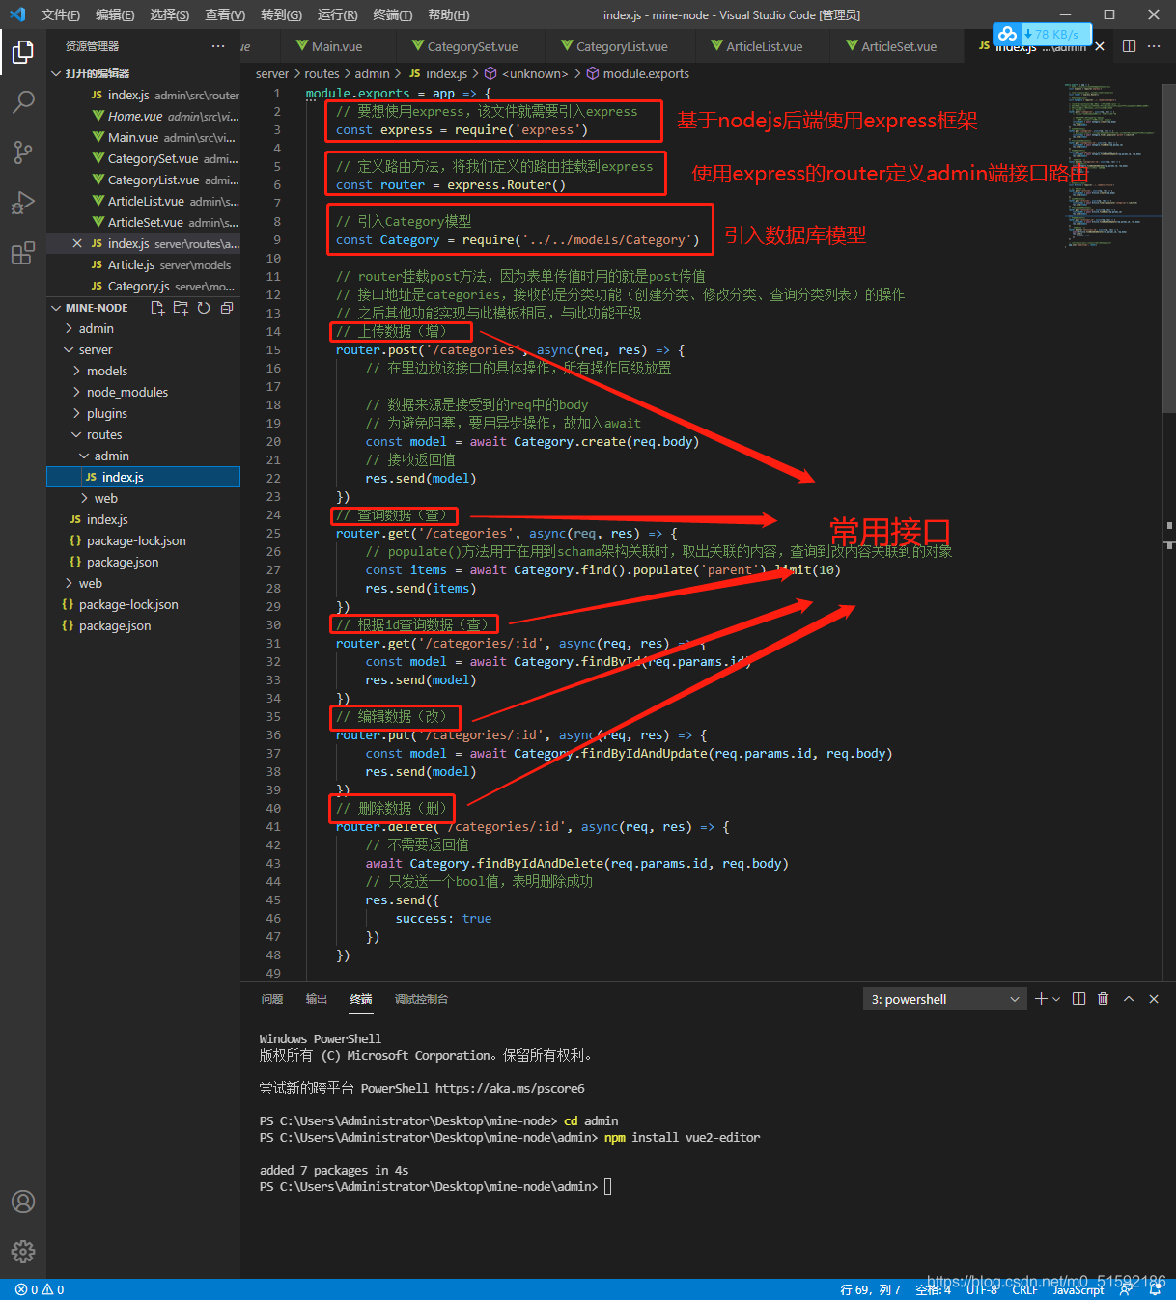Close index.js in open editors list

77,243
